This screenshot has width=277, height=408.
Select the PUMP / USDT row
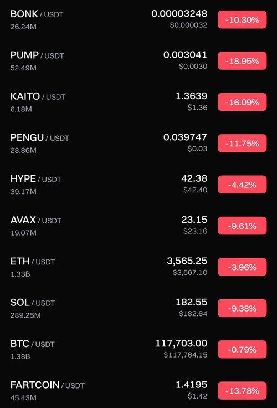click(x=138, y=61)
